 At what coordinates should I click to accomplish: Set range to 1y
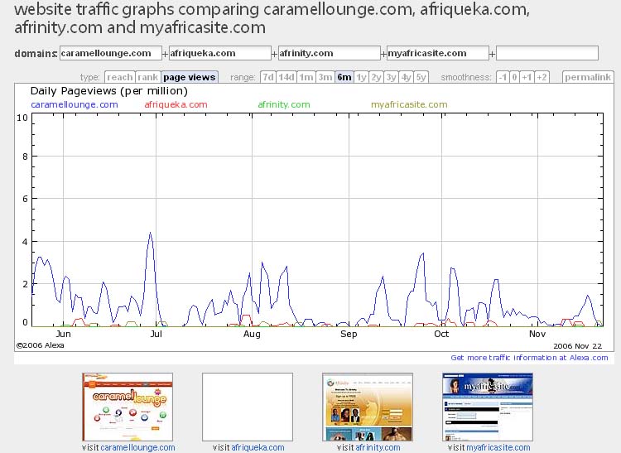[361, 77]
